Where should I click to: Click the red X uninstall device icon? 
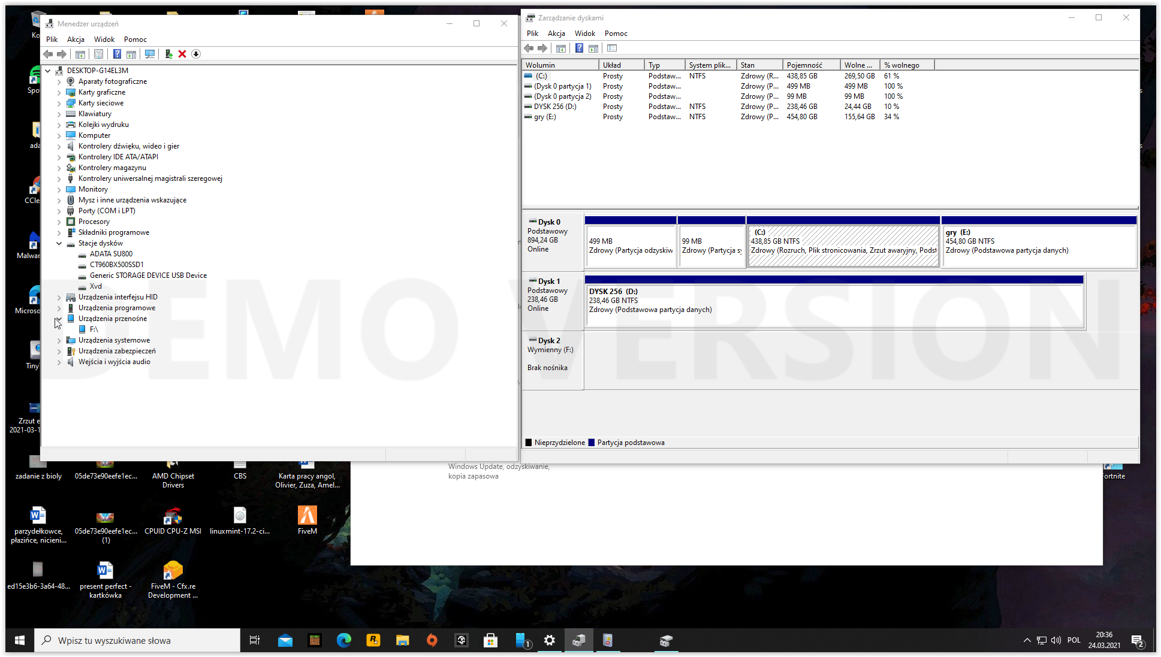pos(182,54)
